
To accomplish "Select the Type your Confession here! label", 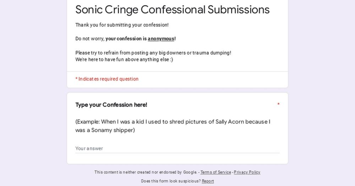I will [111, 105].
